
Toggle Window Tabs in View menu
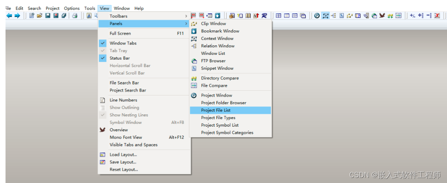click(123, 43)
